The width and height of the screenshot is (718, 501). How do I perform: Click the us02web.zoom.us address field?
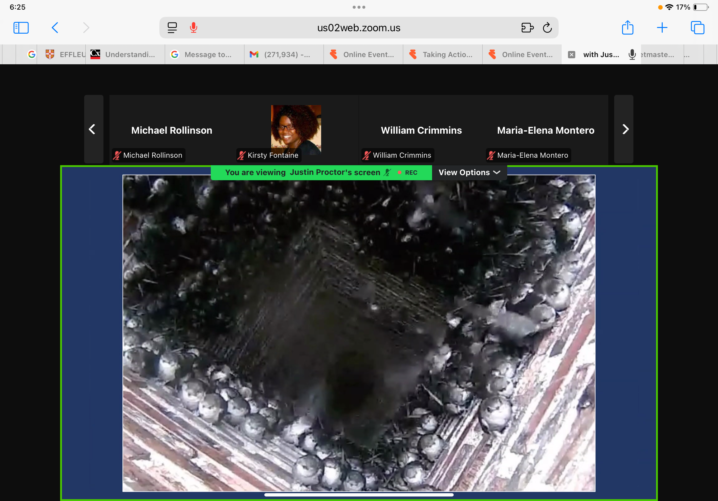pos(358,28)
